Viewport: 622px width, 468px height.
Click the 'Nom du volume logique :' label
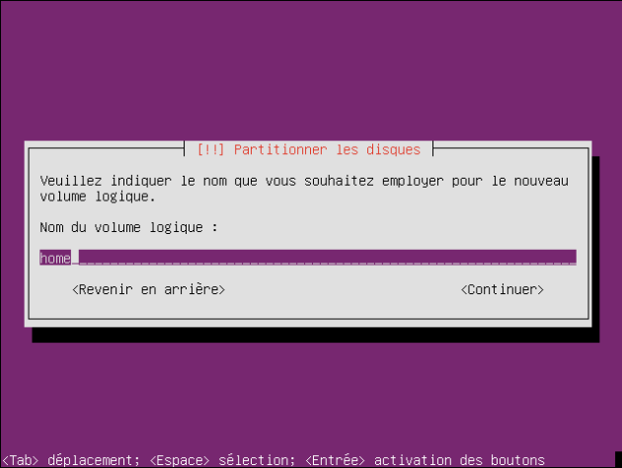(129, 227)
